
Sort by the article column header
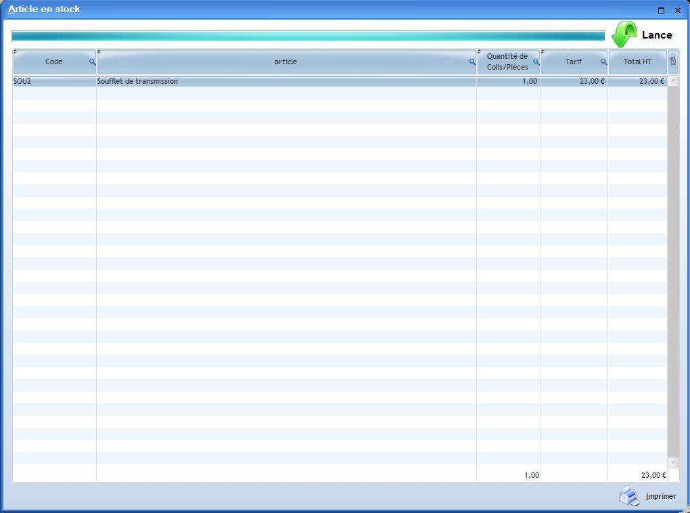coord(285,62)
